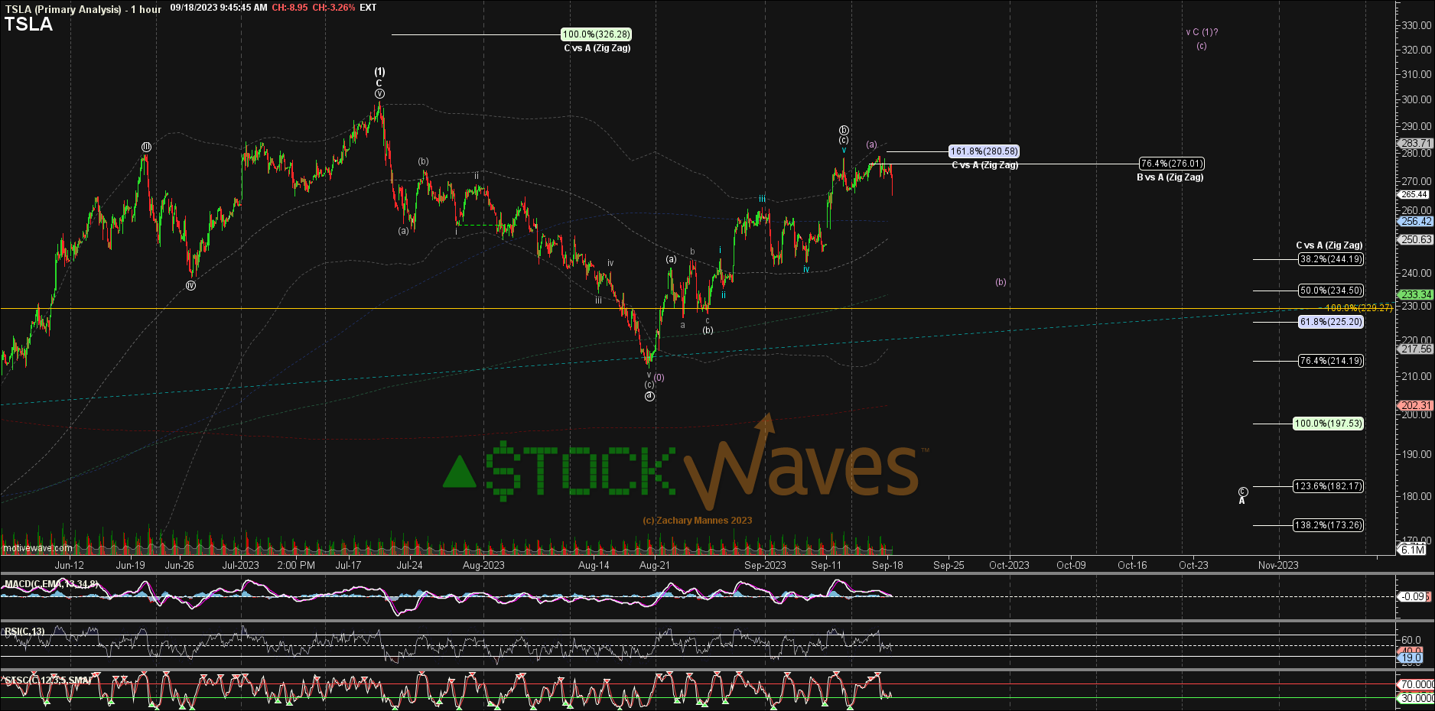Image resolution: width=1435 pixels, height=711 pixels.
Task: Select the 30.0000 stochastic oversold tag
Action: (x=1417, y=698)
